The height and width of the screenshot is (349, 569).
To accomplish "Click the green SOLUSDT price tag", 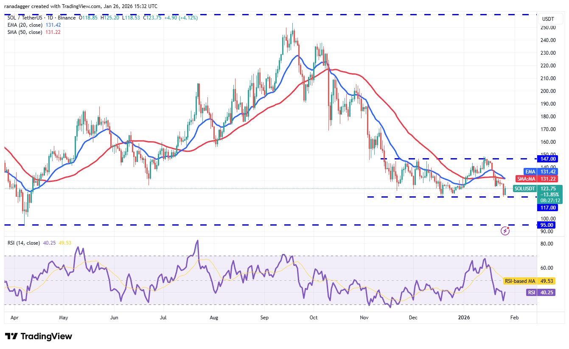I will tap(525, 189).
